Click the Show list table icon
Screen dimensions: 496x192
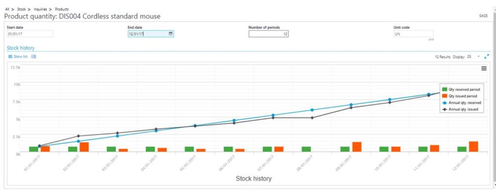click(x=10, y=56)
